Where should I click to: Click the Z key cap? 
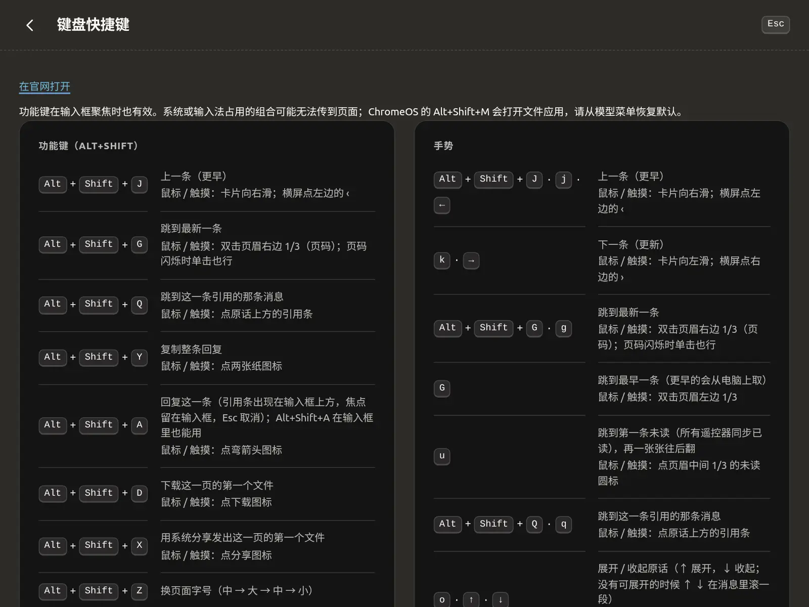tap(140, 591)
